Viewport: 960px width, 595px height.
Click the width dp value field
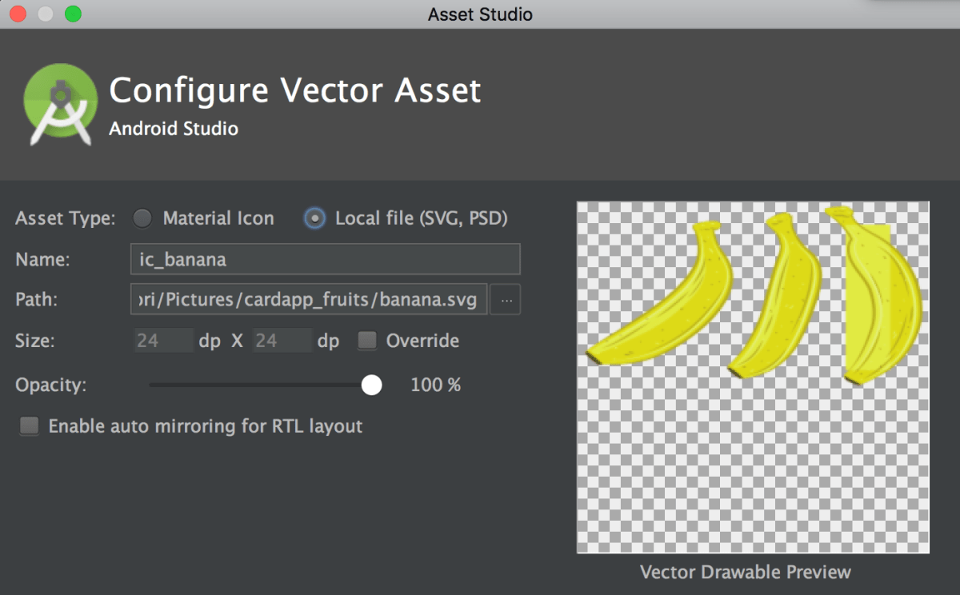tap(163, 340)
